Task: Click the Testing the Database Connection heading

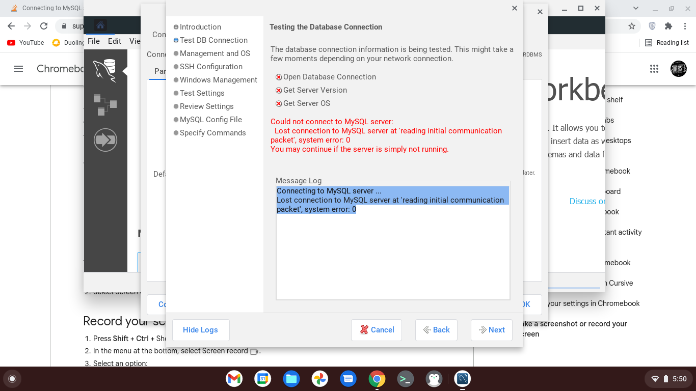Action: (x=326, y=27)
